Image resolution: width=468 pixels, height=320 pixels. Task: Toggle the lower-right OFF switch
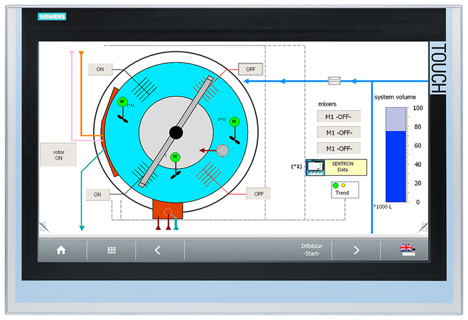click(258, 194)
